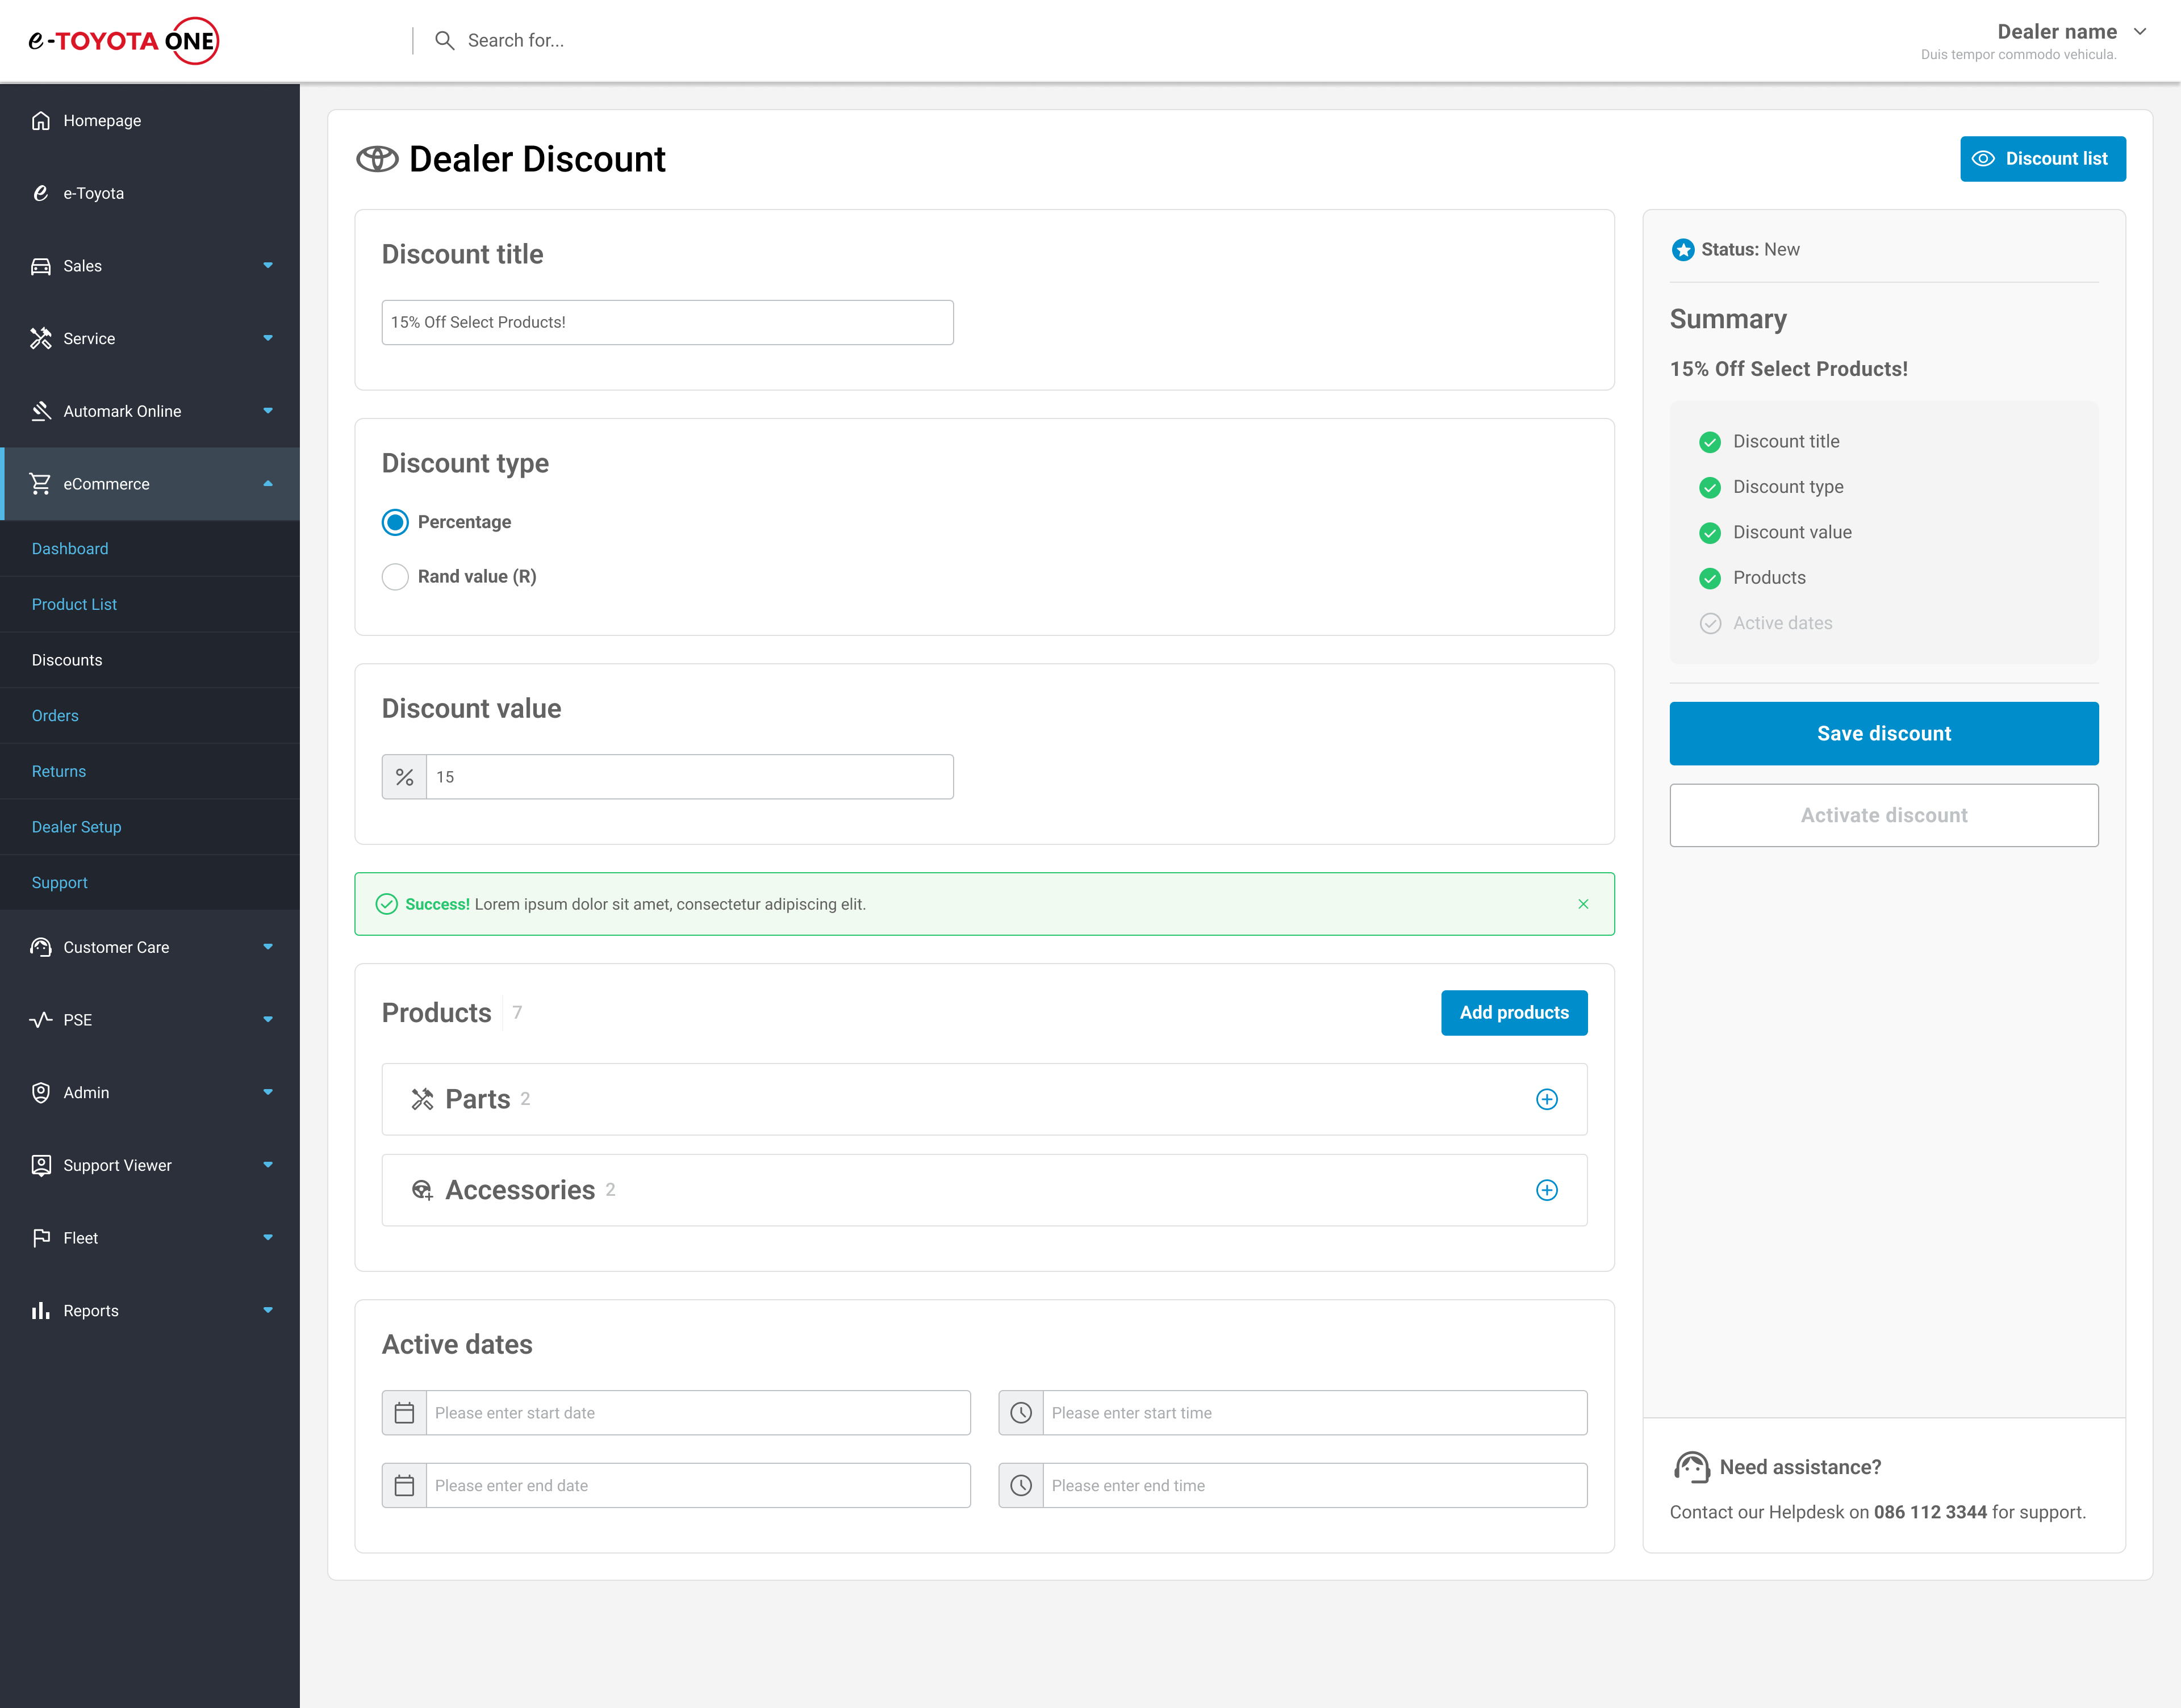Click the eCommerce cart icon
Viewport: 2181px width, 1708px height.
[41, 484]
